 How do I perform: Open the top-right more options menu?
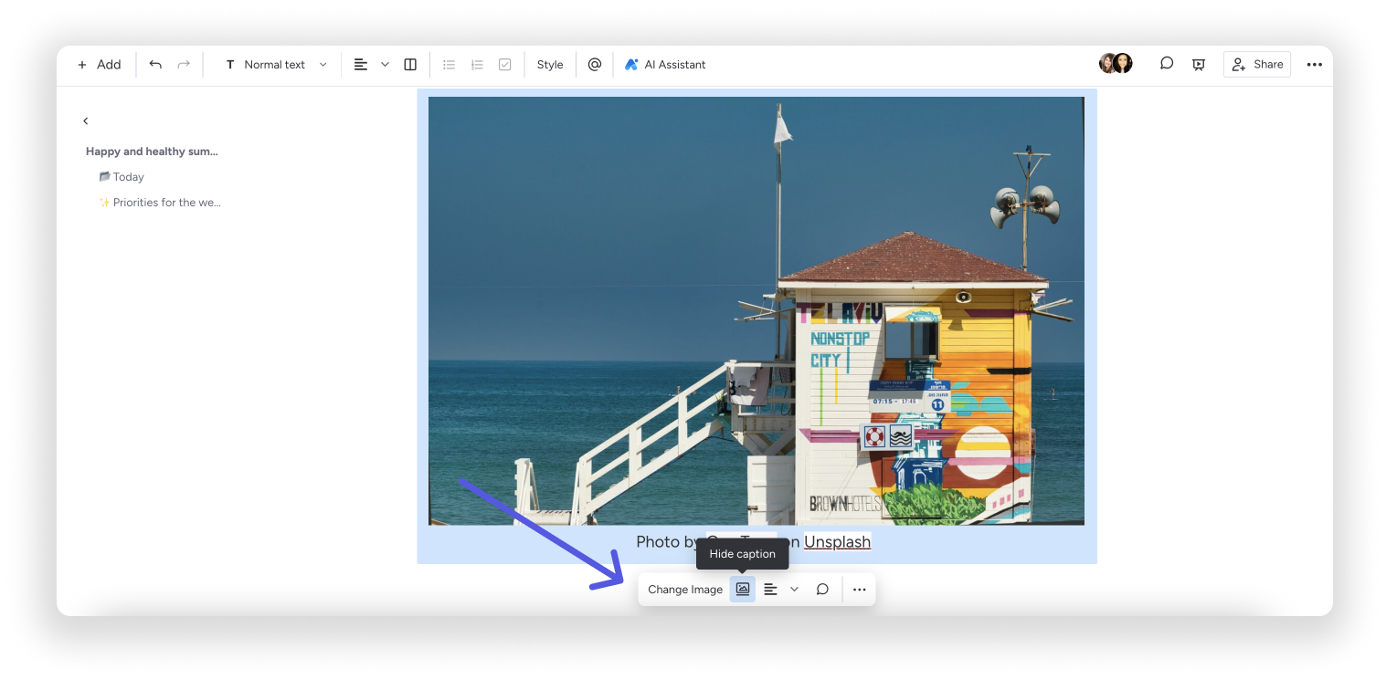pyautogui.click(x=1314, y=65)
